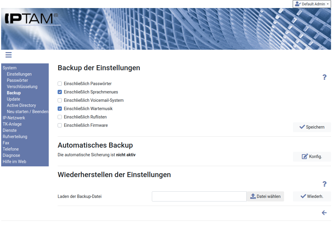Viewport: 334px width, 225px height.
Task: Open help for Wiederherstellen der Einstellungen
Action: pos(324,184)
